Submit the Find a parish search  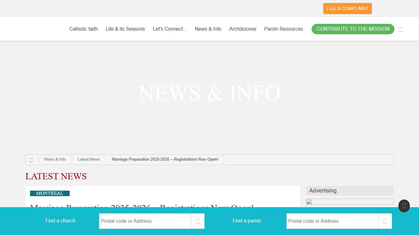tap(385, 221)
